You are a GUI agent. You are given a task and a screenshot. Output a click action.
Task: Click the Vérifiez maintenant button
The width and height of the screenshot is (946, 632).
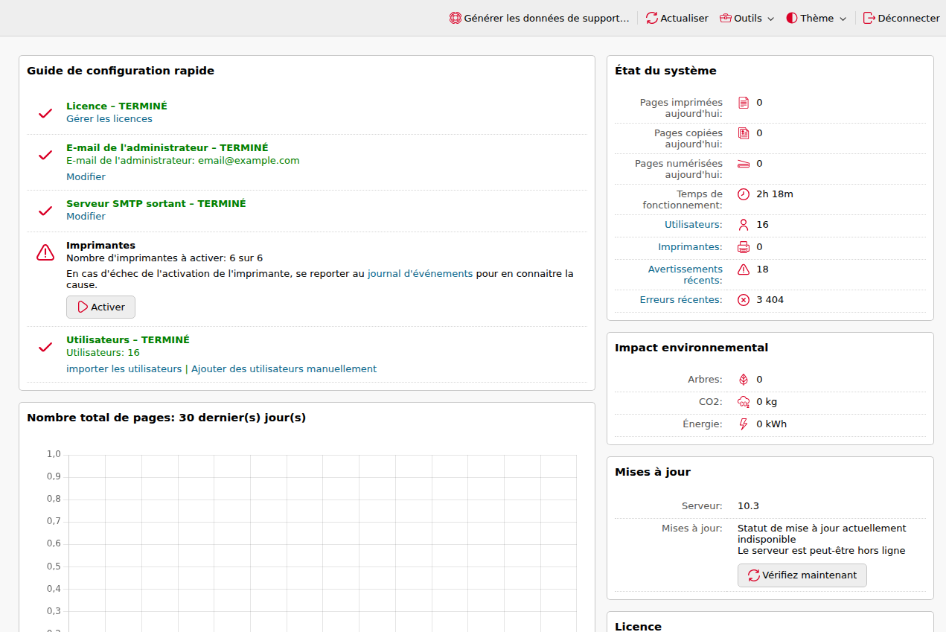coord(802,575)
